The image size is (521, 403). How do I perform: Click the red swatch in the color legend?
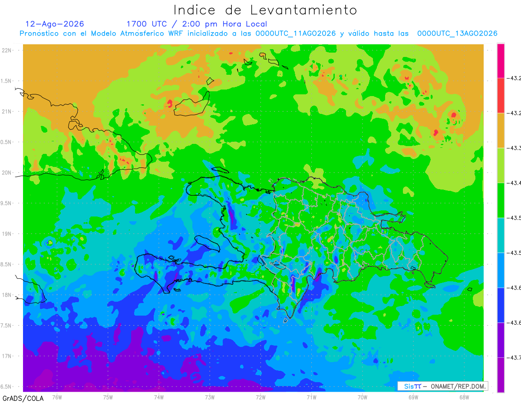coord(501,96)
